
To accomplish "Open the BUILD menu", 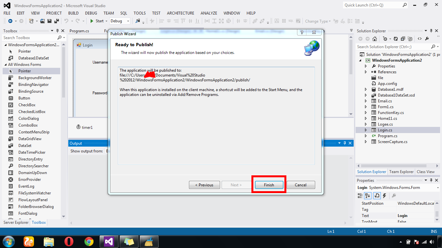I will click(73, 13).
